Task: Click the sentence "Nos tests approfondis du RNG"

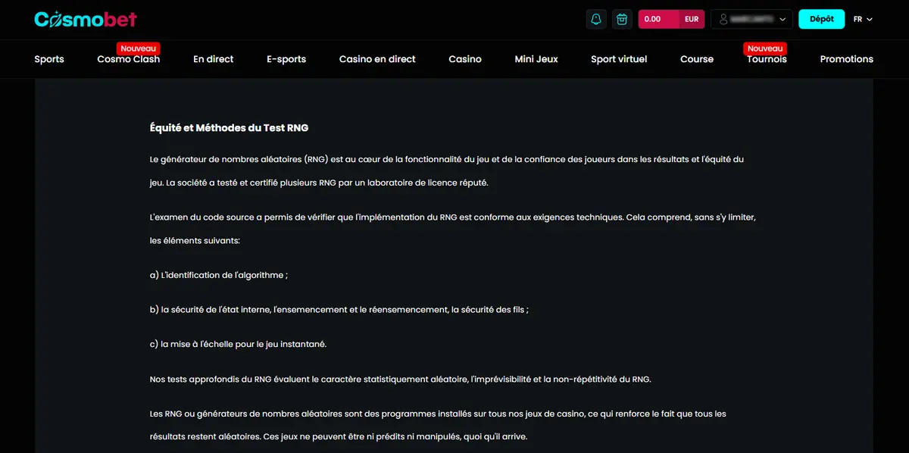Action: coord(401,379)
